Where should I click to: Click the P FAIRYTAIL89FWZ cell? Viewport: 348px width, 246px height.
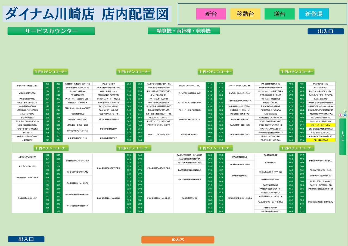point(271,106)
